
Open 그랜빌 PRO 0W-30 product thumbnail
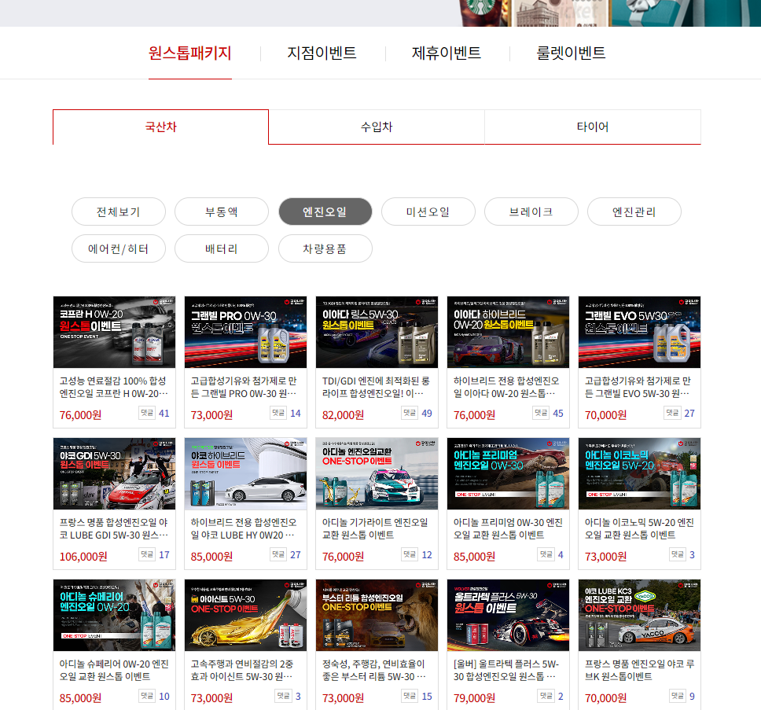click(245, 332)
